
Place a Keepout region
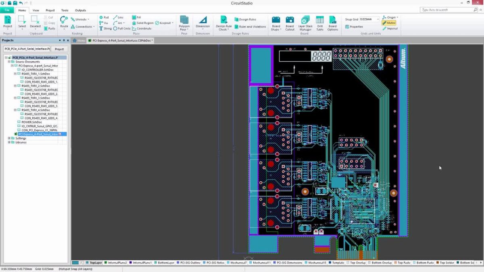(x=163, y=23)
